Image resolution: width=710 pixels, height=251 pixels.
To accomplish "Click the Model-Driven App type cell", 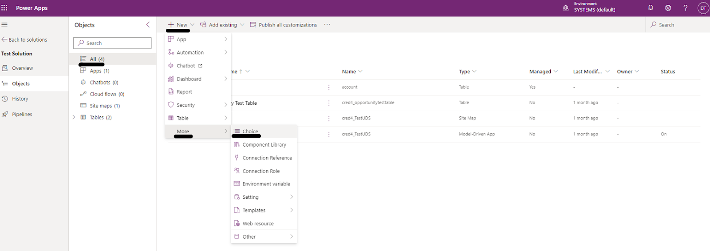I will [x=477, y=134].
